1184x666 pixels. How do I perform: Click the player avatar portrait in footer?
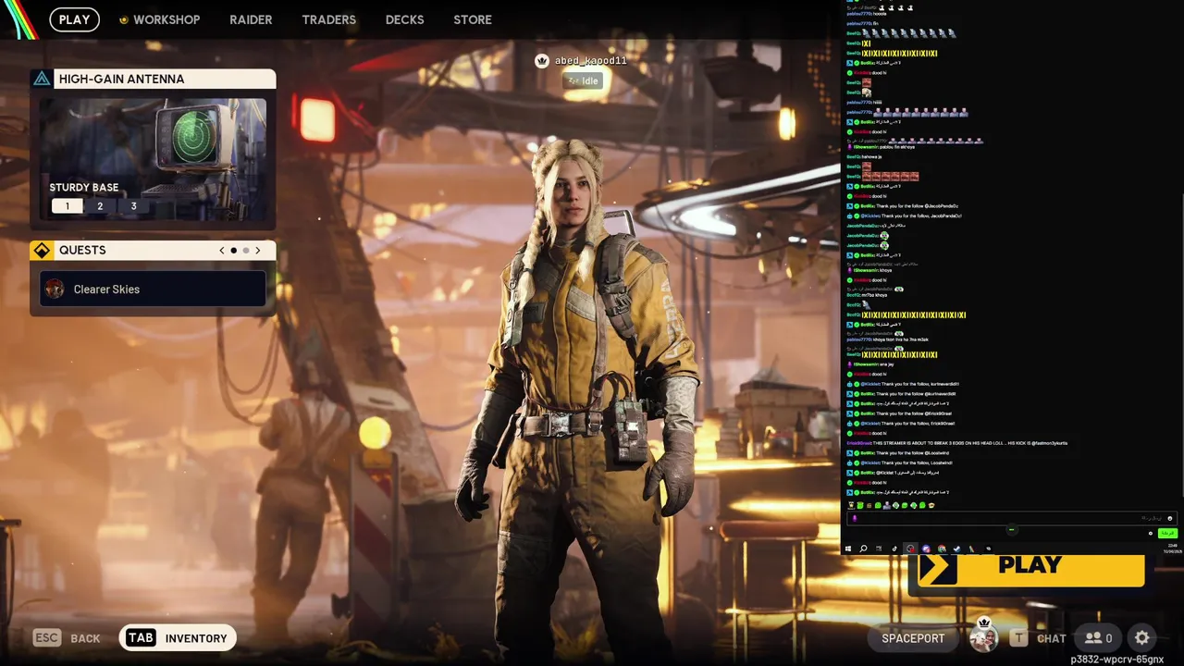983,637
